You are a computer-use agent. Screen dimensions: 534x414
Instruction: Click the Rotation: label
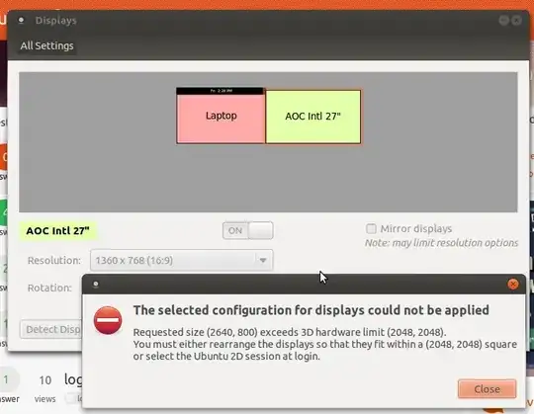(49, 288)
